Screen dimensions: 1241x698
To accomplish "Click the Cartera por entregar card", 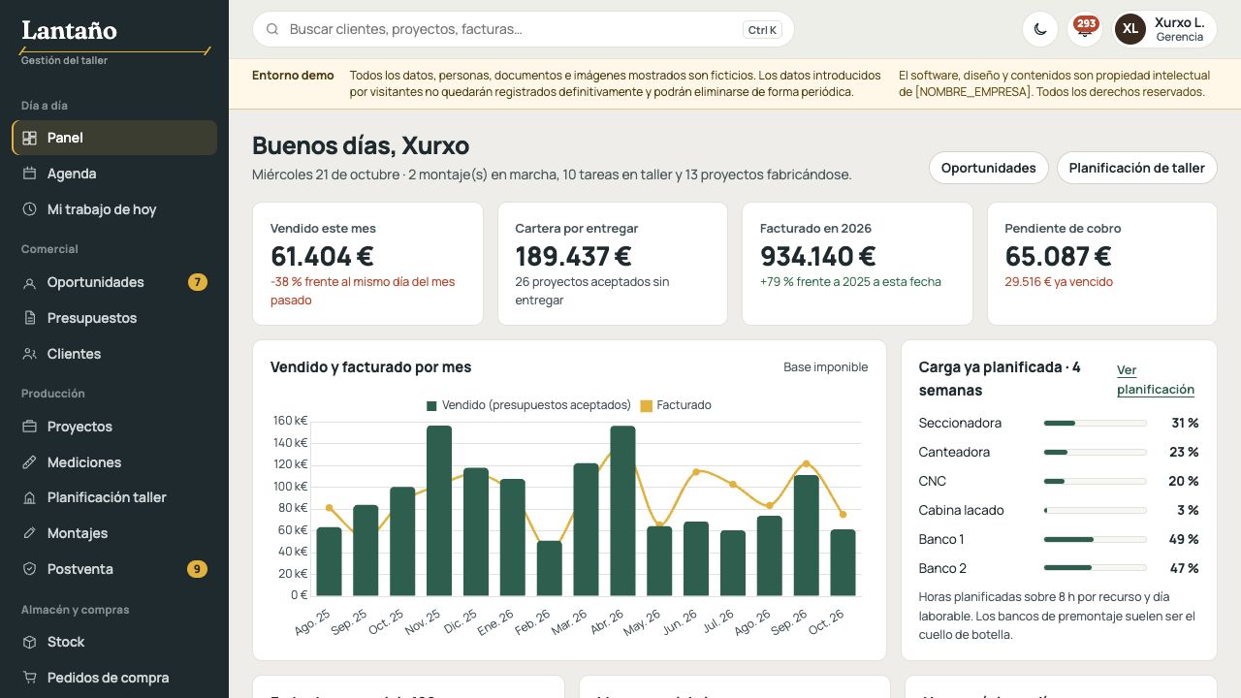I will point(612,264).
